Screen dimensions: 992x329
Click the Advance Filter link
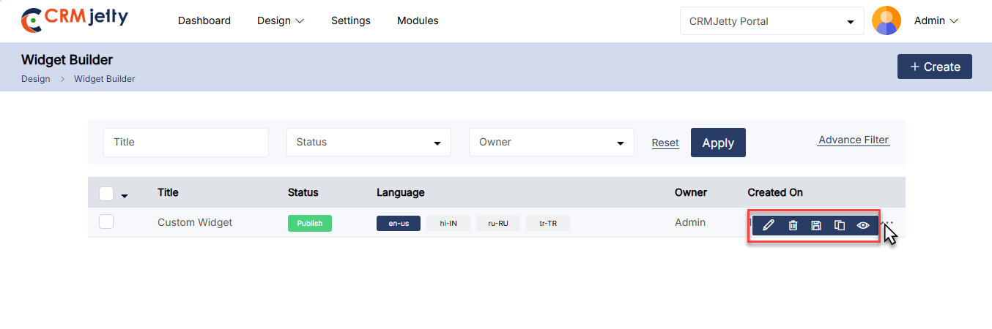pos(853,140)
